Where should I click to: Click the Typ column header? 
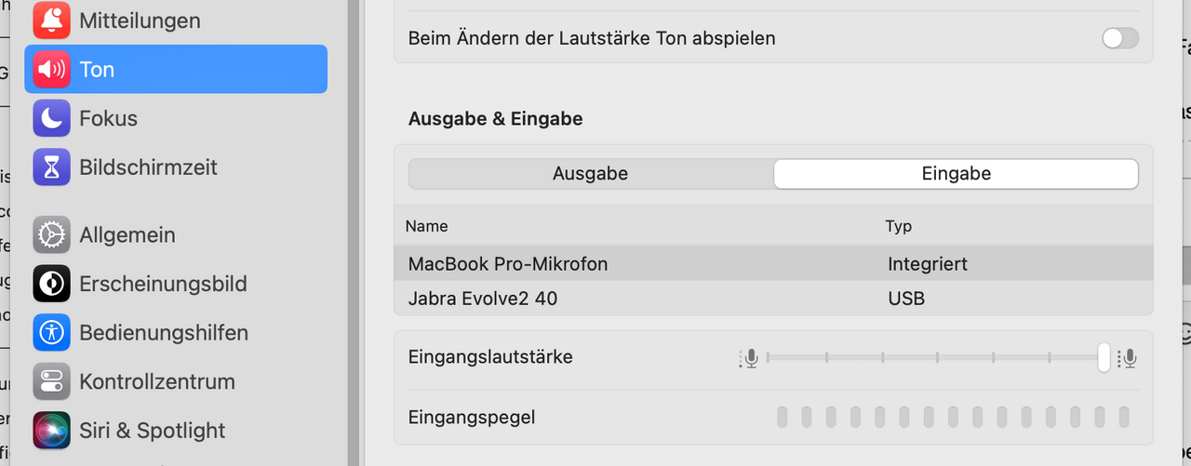pos(899,226)
